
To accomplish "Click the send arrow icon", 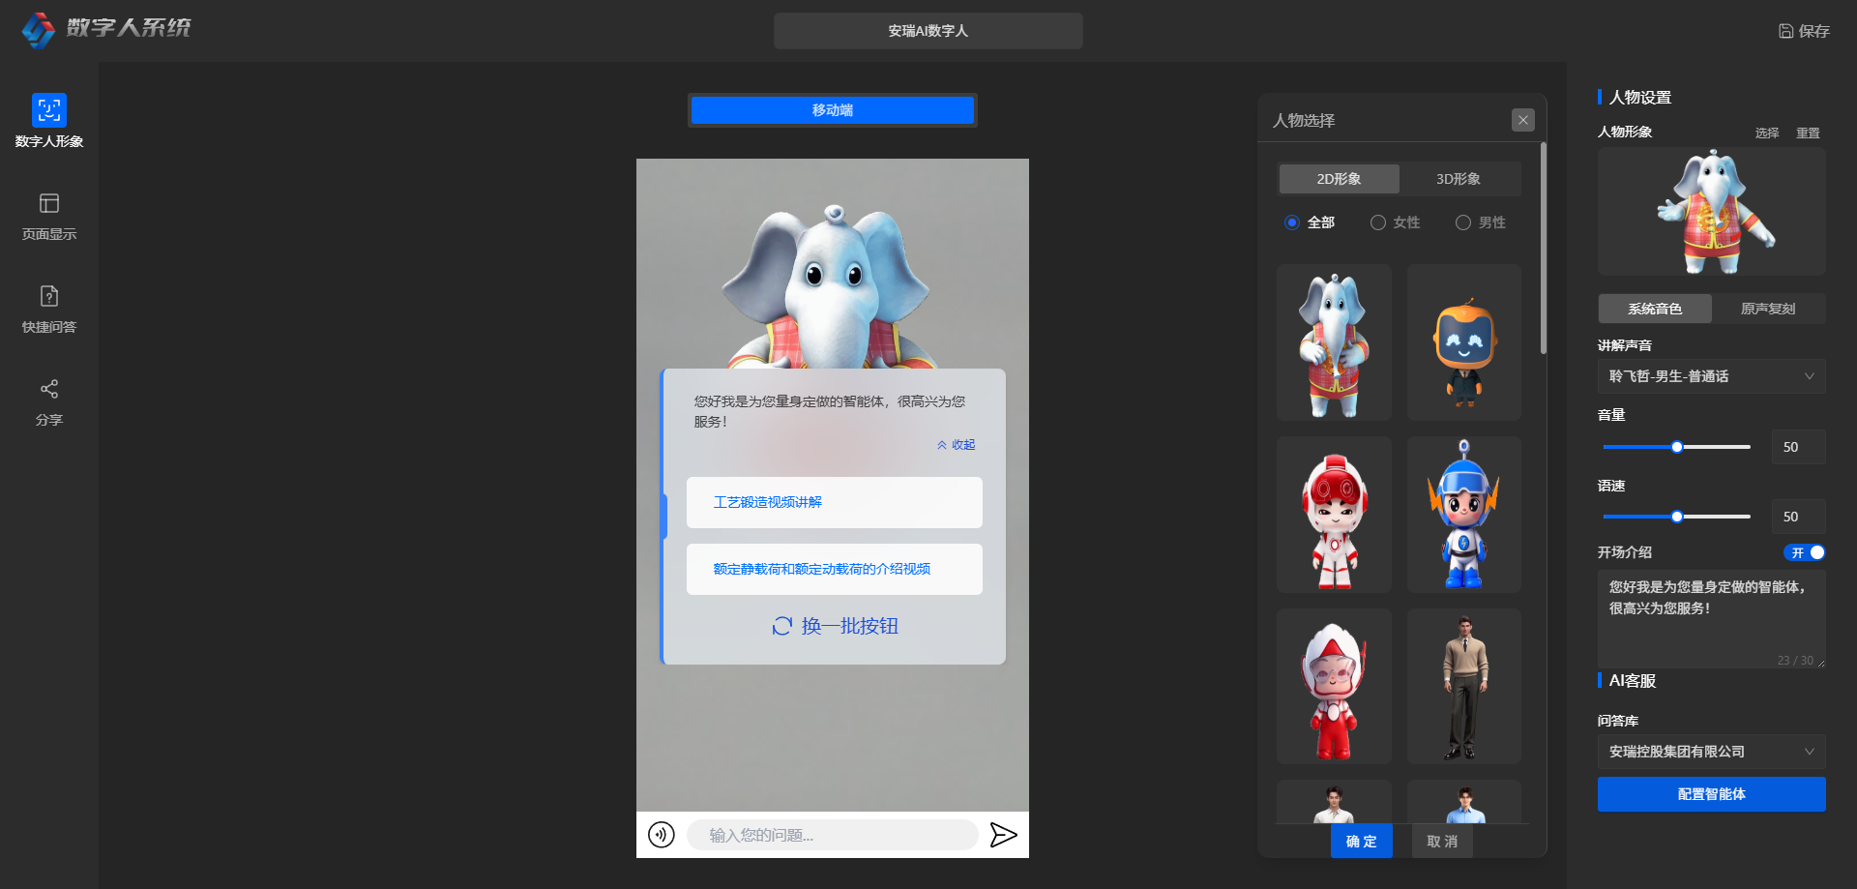I will (1003, 834).
